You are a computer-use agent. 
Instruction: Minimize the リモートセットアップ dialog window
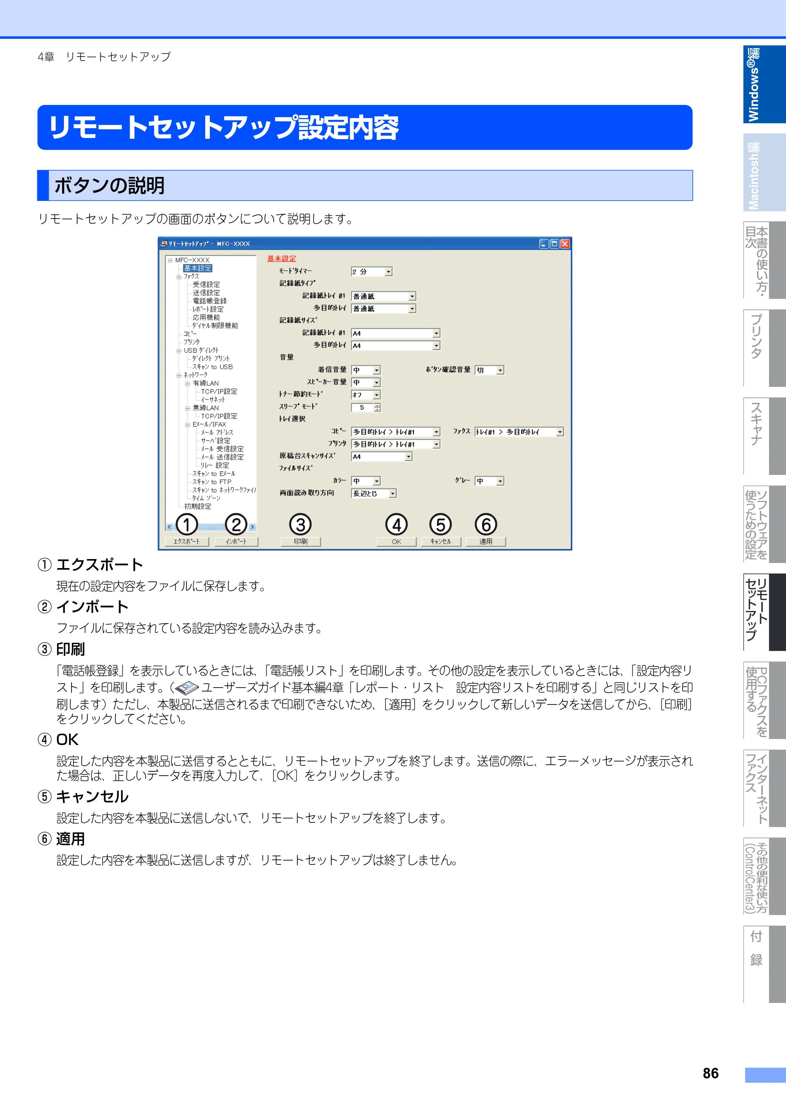[x=544, y=244]
